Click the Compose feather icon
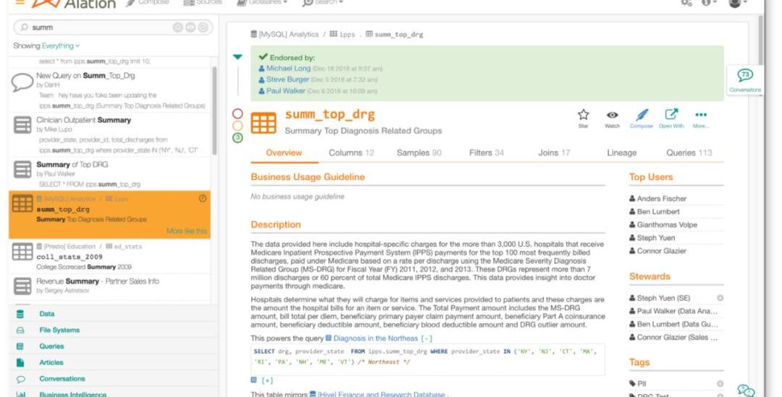Viewport: 782px width, 397px height. click(641, 116)
